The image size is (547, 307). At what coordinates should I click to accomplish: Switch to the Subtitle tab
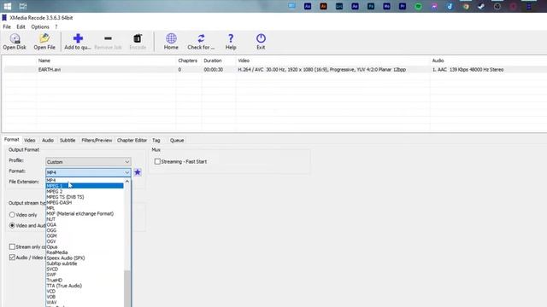coord(68,140)
